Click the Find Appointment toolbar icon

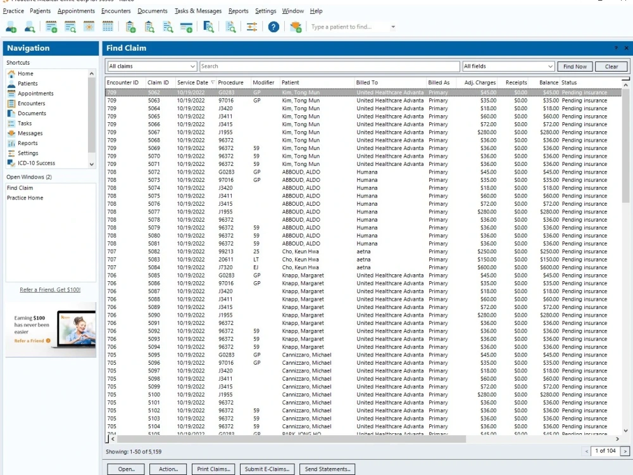pyautogui.click(x=70, y=27)
